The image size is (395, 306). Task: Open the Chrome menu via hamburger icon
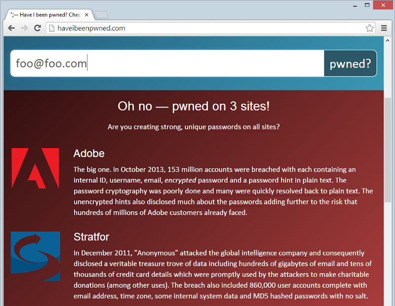point(384,28)
